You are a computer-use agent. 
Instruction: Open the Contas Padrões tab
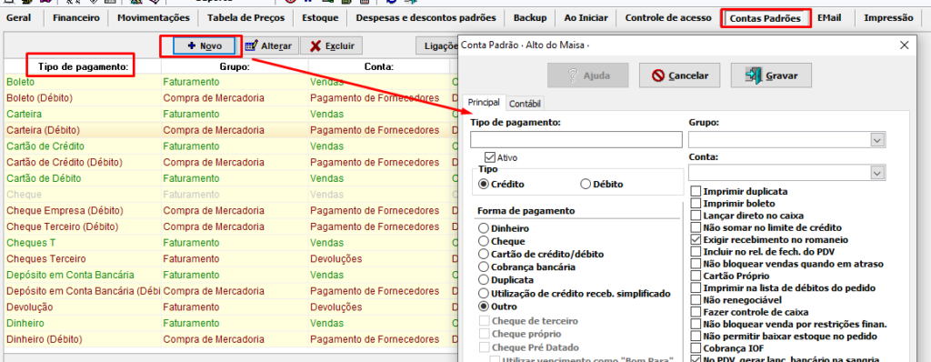pos(765,18)
